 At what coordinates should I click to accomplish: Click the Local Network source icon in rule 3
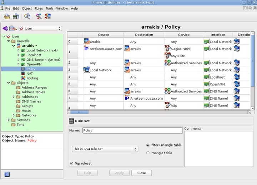pyautogui.click(x=86, y=70)
